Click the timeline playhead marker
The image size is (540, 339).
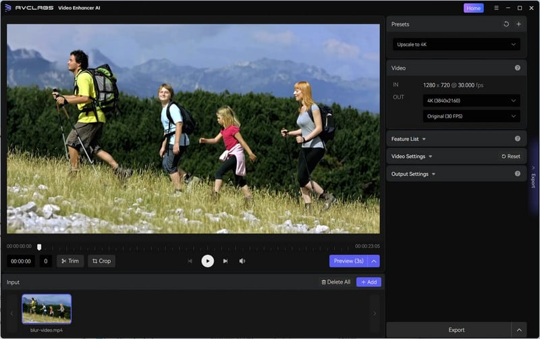[39, 247]
